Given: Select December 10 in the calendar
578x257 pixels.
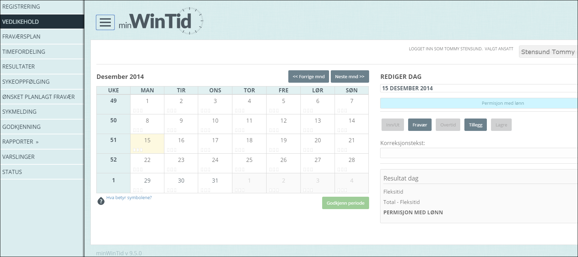Looking at the screenshot, I should click(215, 124).
